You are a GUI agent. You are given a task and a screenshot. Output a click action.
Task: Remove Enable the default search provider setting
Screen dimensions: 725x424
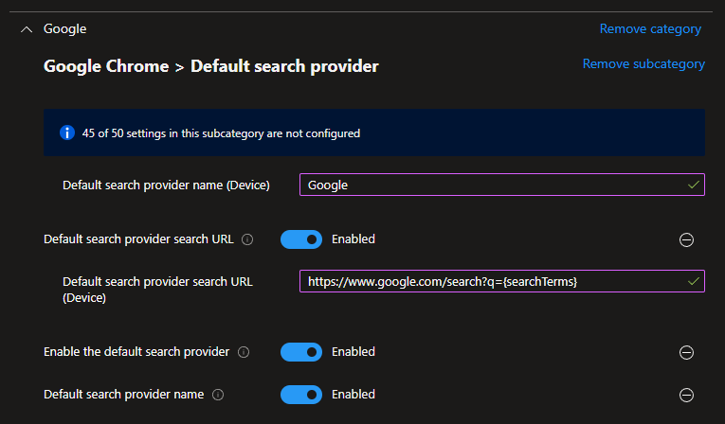pyautogui.click(x=686, y=352)
